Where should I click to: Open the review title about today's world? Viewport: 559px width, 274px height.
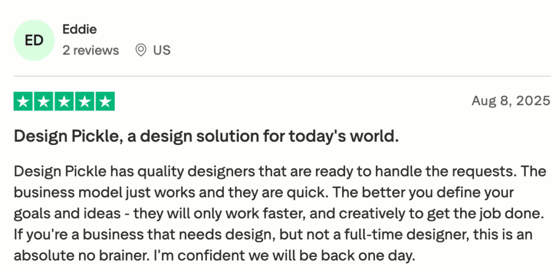206,137
